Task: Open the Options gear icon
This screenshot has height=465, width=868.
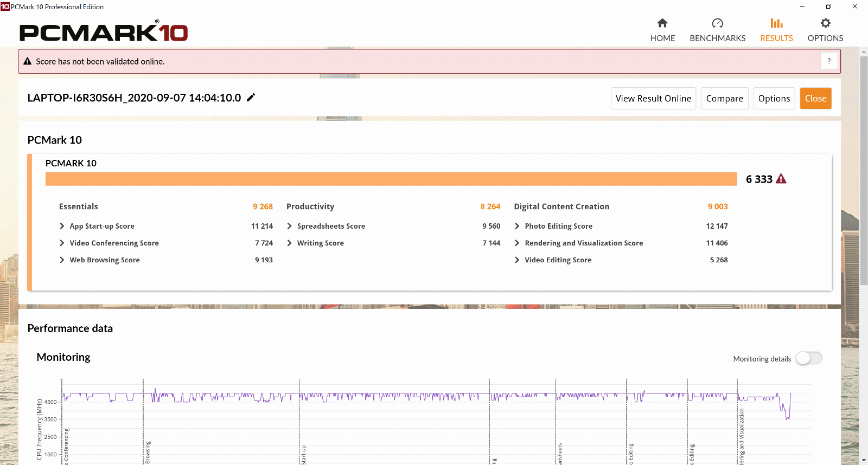Action: click(x=825, y=23)
